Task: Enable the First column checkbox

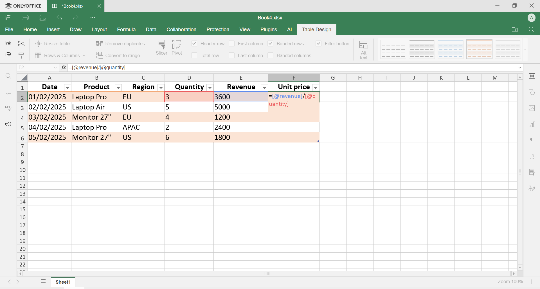Action: [232, 44]
